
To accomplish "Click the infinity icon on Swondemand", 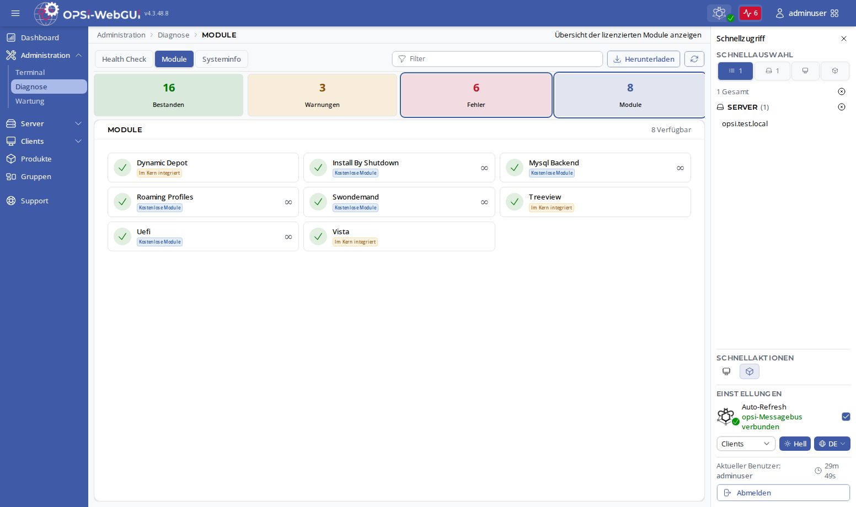I will point(484,202).
